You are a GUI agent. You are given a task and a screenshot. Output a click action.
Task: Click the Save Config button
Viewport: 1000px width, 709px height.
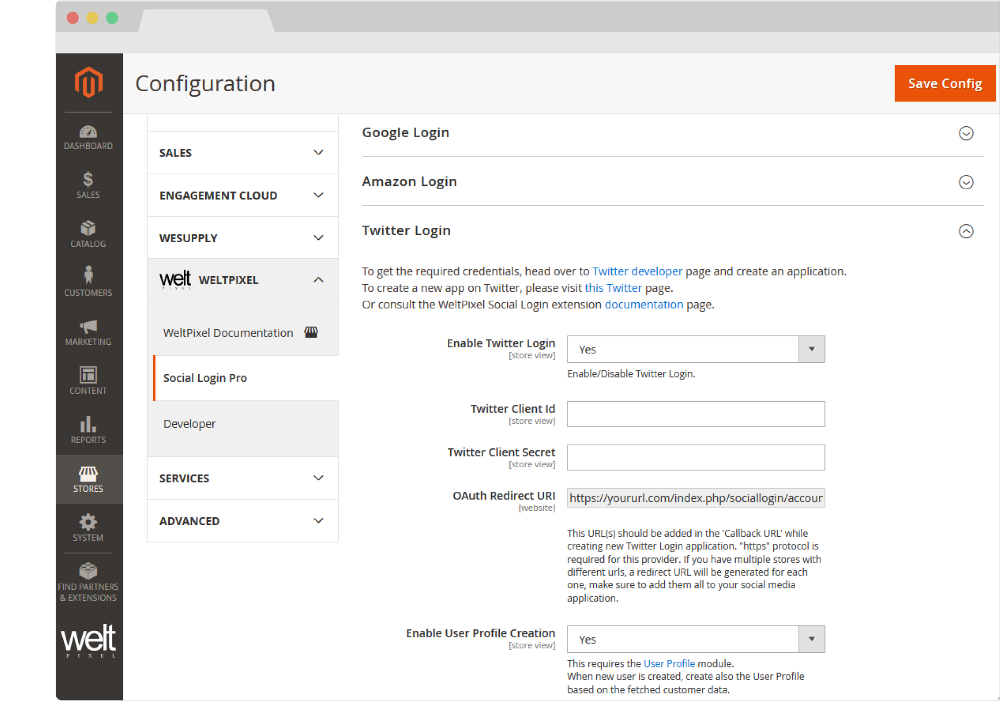(944, 84)
